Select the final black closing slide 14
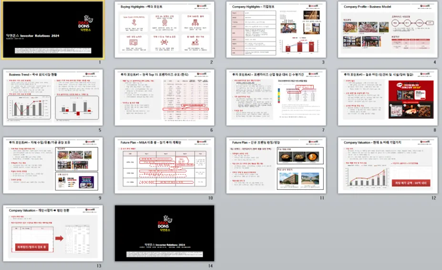 pyautogui.click(x=164, y=233)
